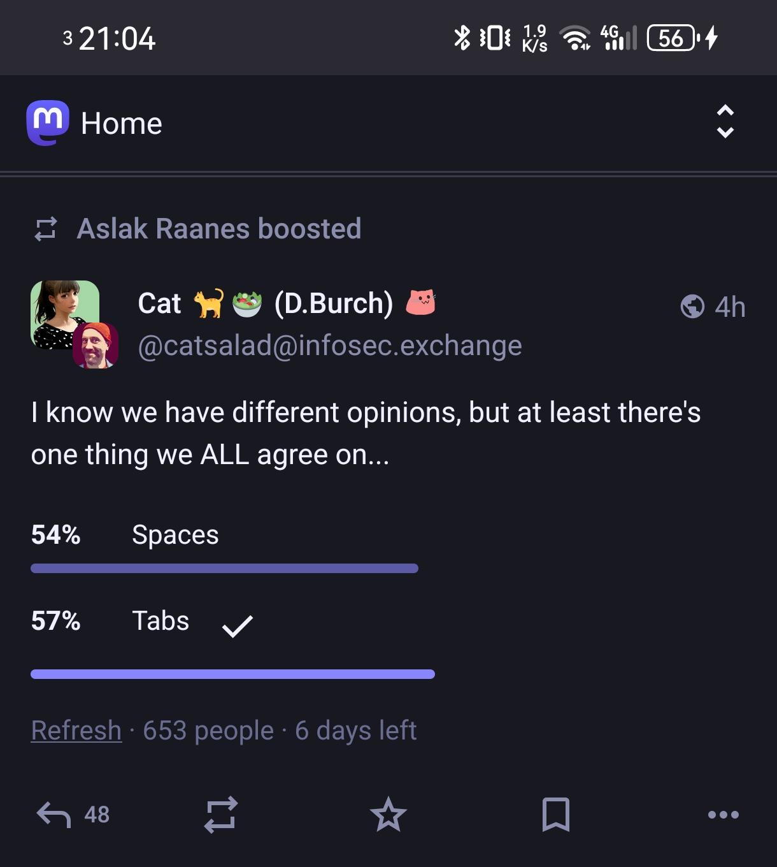Select the Spaces poll option
Image resolution: width=777 pixels, height=867 pixels.
175,535
